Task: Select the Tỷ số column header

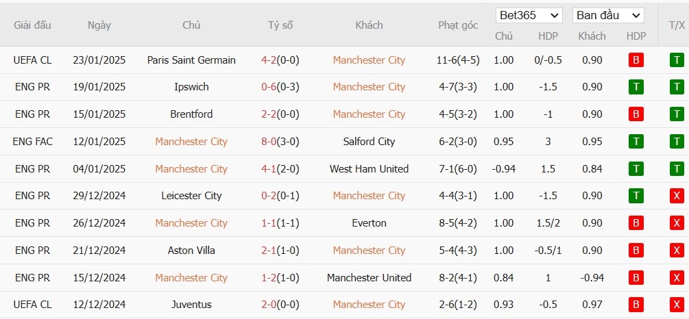Action: (280, 25)
